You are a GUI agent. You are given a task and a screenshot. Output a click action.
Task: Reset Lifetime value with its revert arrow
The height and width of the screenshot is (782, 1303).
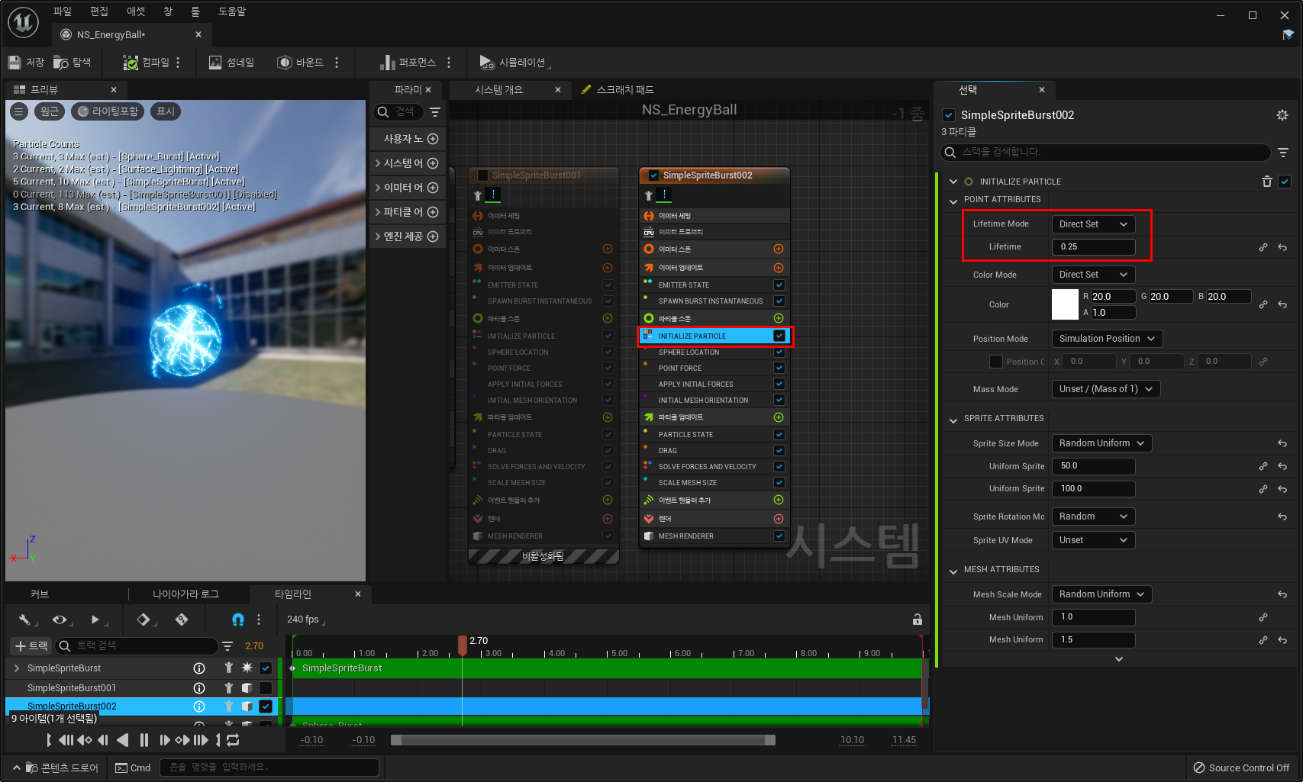[1282, 247]
